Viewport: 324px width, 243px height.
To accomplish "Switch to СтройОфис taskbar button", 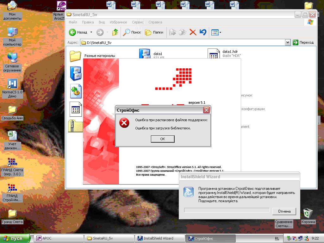I will point(211,239).
